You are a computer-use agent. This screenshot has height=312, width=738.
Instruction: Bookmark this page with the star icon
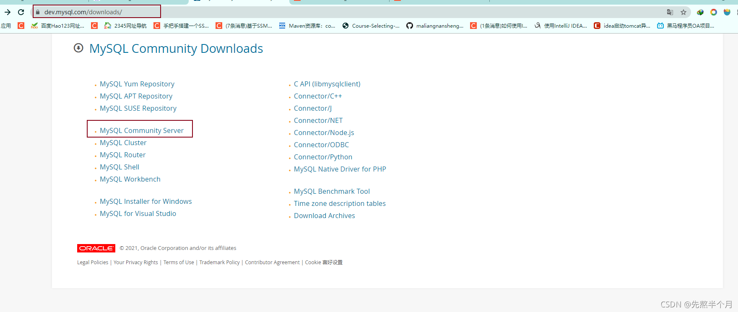pos(683,12)
